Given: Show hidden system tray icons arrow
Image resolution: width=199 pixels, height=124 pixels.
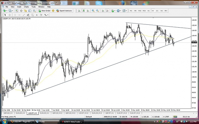Looking at the screenshot, I should pos(154,122).
